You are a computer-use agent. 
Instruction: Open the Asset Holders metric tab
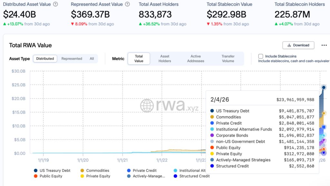[x=165, y=58]
